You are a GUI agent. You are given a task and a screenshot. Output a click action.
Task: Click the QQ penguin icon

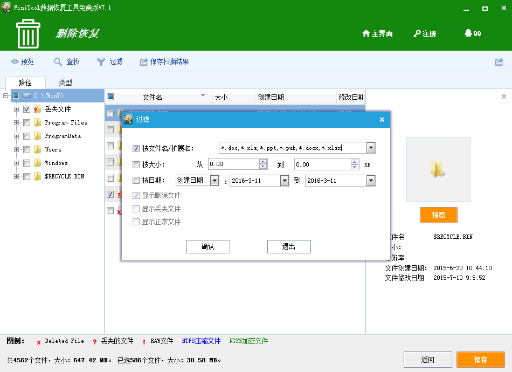click(x=468, y=33)
